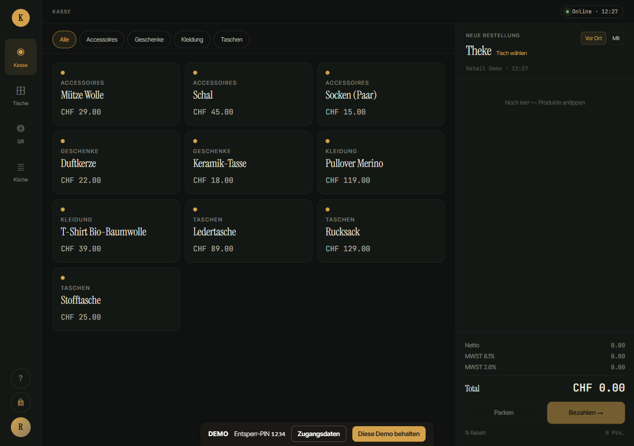634x446 pixels.
Task: Show all products with Alle filter
Action: (x=64, y=40)
